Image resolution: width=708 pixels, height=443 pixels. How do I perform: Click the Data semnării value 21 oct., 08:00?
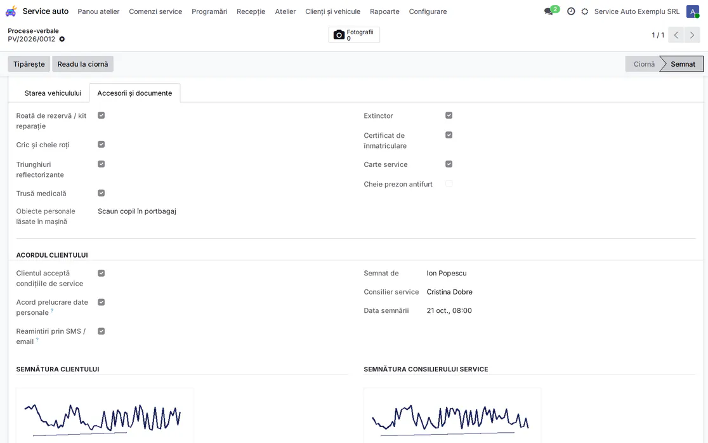click(x=449, y=311)
